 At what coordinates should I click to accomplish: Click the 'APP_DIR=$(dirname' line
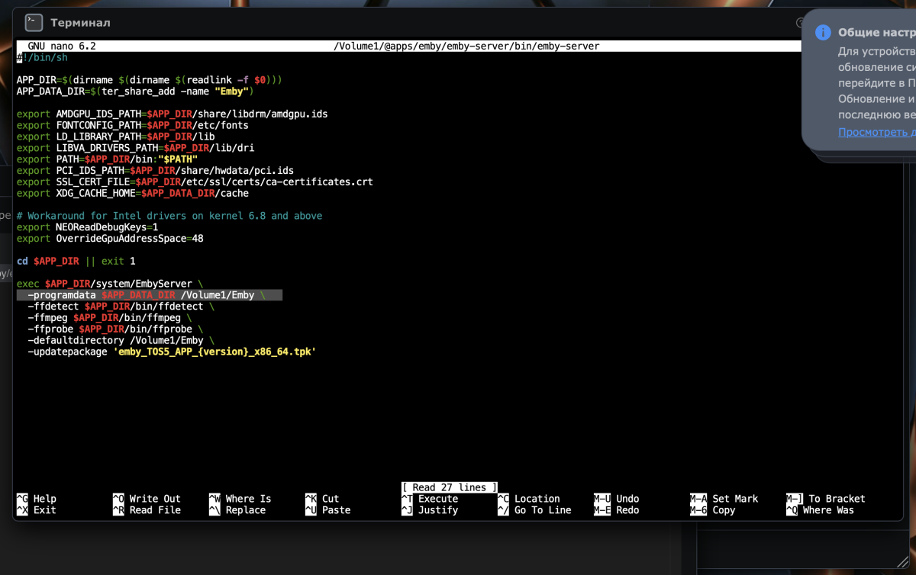tap(150, 79)
